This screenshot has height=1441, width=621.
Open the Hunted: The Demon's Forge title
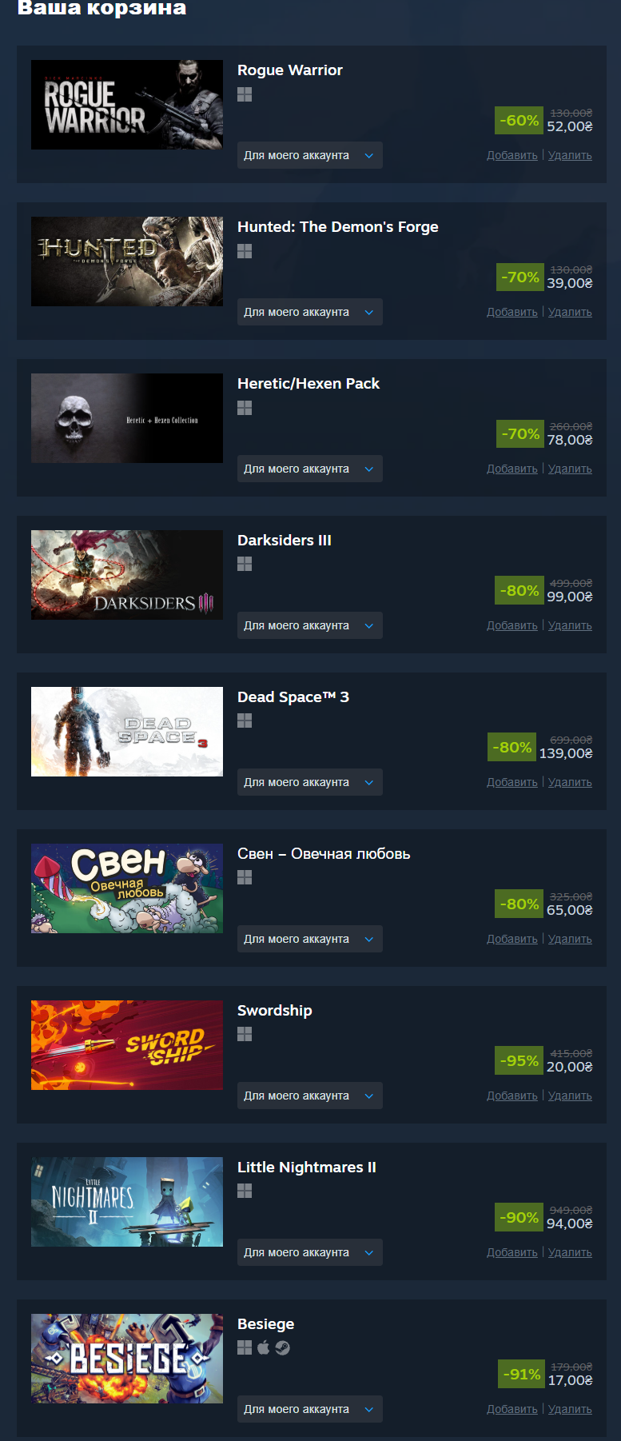338,226
